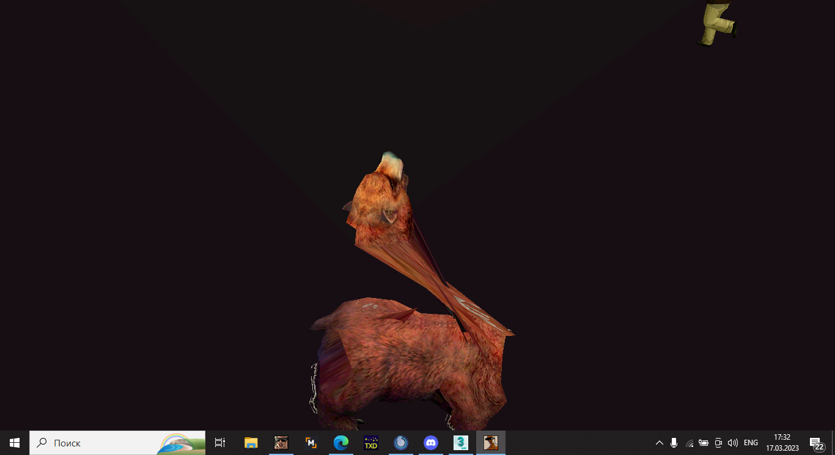Expand the hidden system tray icons
This screenshot has height=455, width=835.
tap(659, 443)
